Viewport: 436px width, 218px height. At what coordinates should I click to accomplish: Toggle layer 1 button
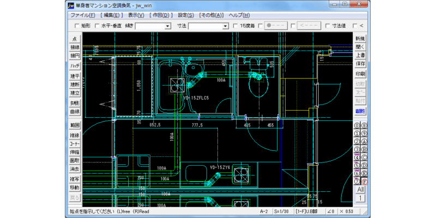coord(357,134)
